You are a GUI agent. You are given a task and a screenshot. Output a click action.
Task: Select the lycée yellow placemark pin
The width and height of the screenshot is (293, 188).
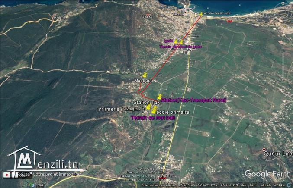coord(176,41)
